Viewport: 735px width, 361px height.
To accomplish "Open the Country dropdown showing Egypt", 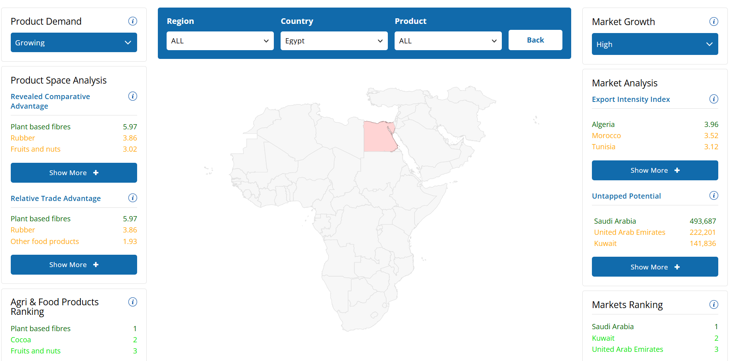I will (334, 41).
